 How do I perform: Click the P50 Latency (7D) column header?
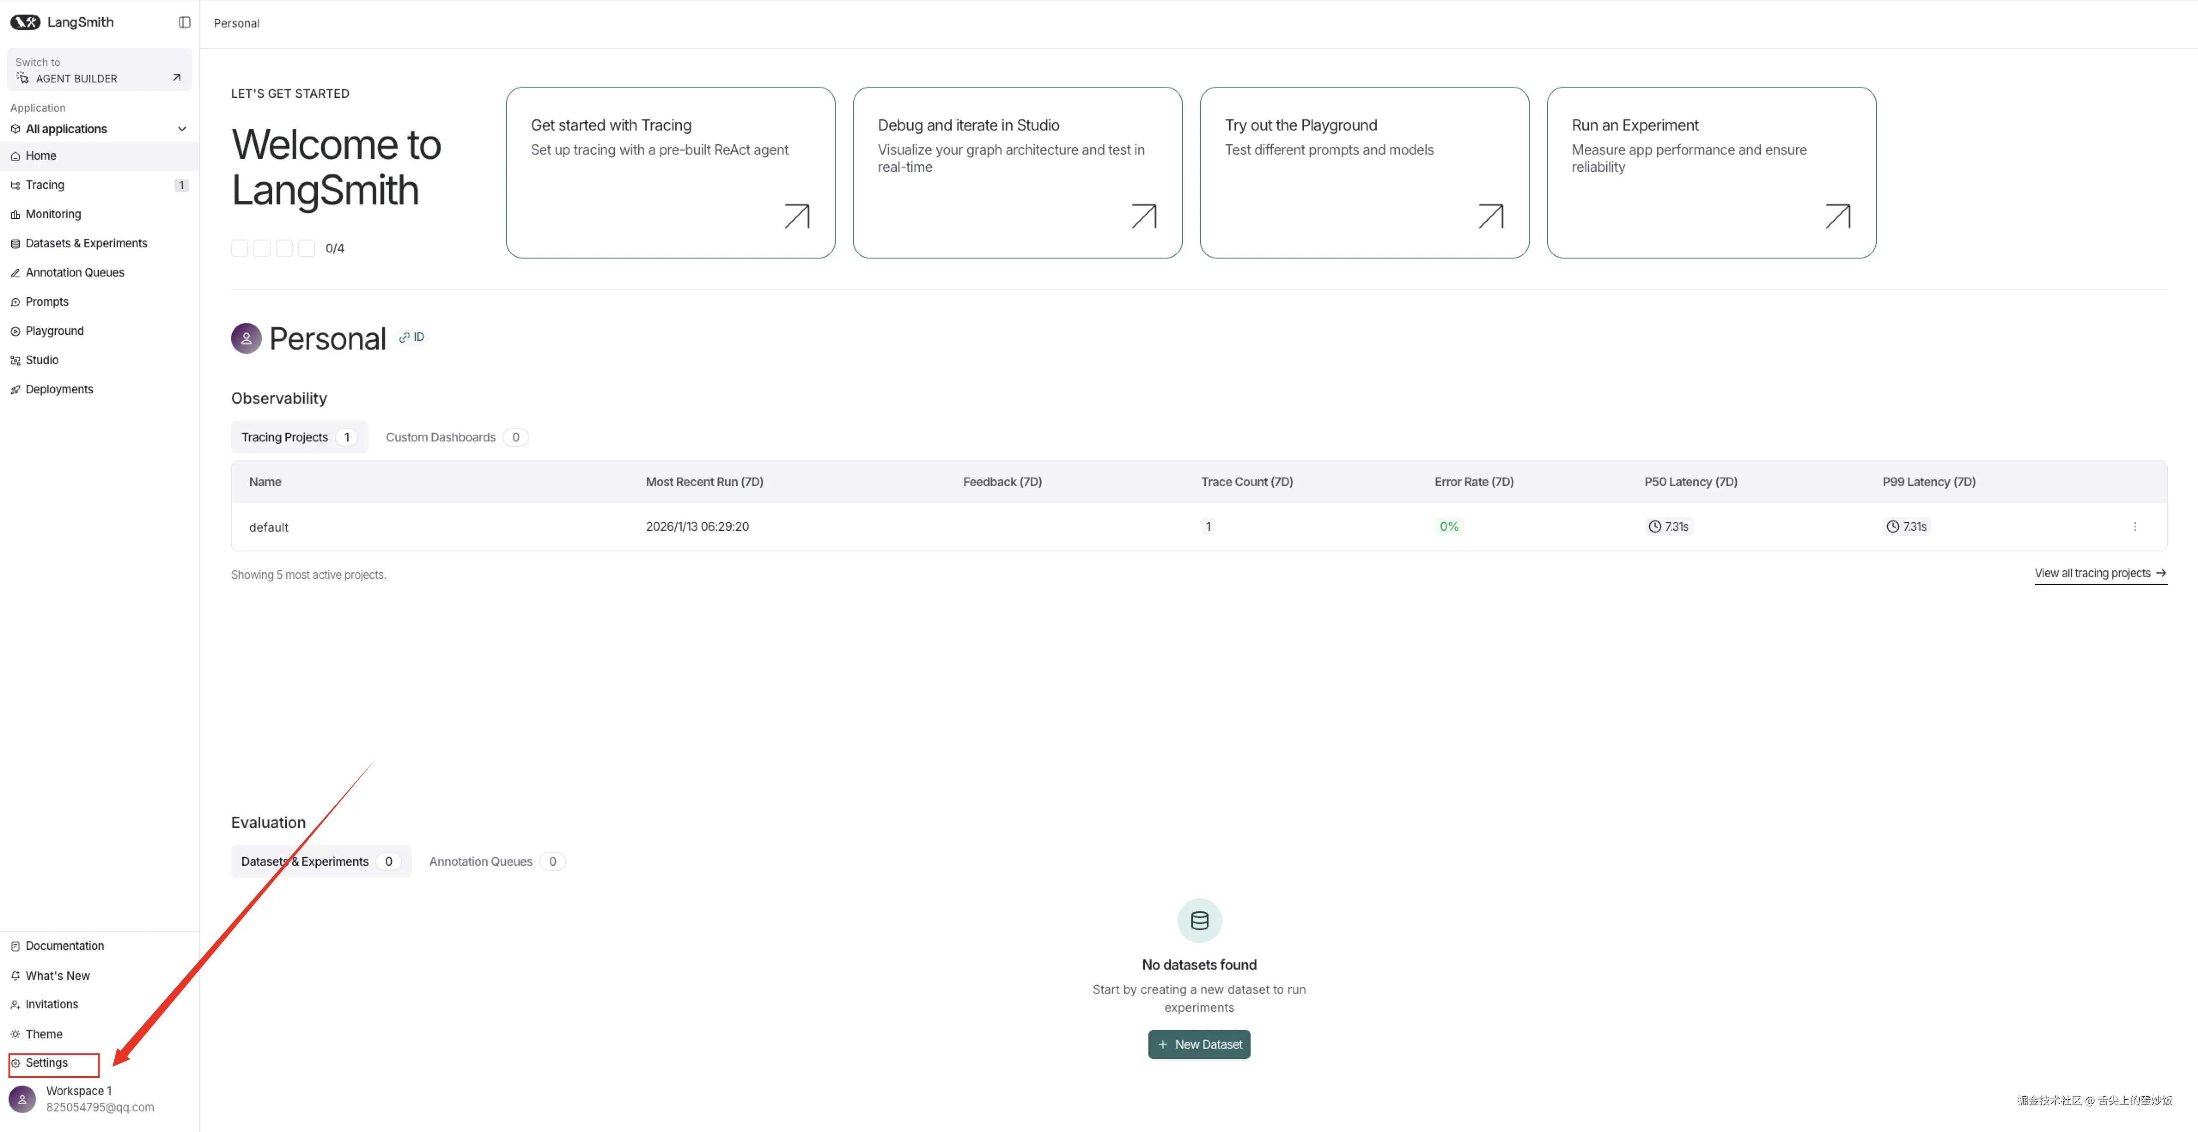[1691, 482]
